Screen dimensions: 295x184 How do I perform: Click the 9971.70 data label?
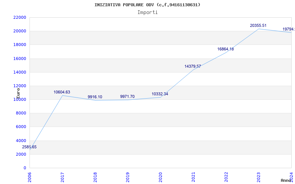[x=127, y=96]
